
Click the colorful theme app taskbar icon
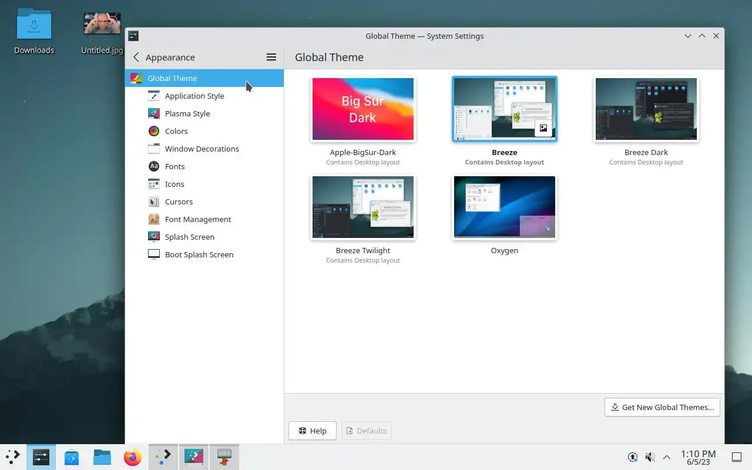(x=194, y=456)
